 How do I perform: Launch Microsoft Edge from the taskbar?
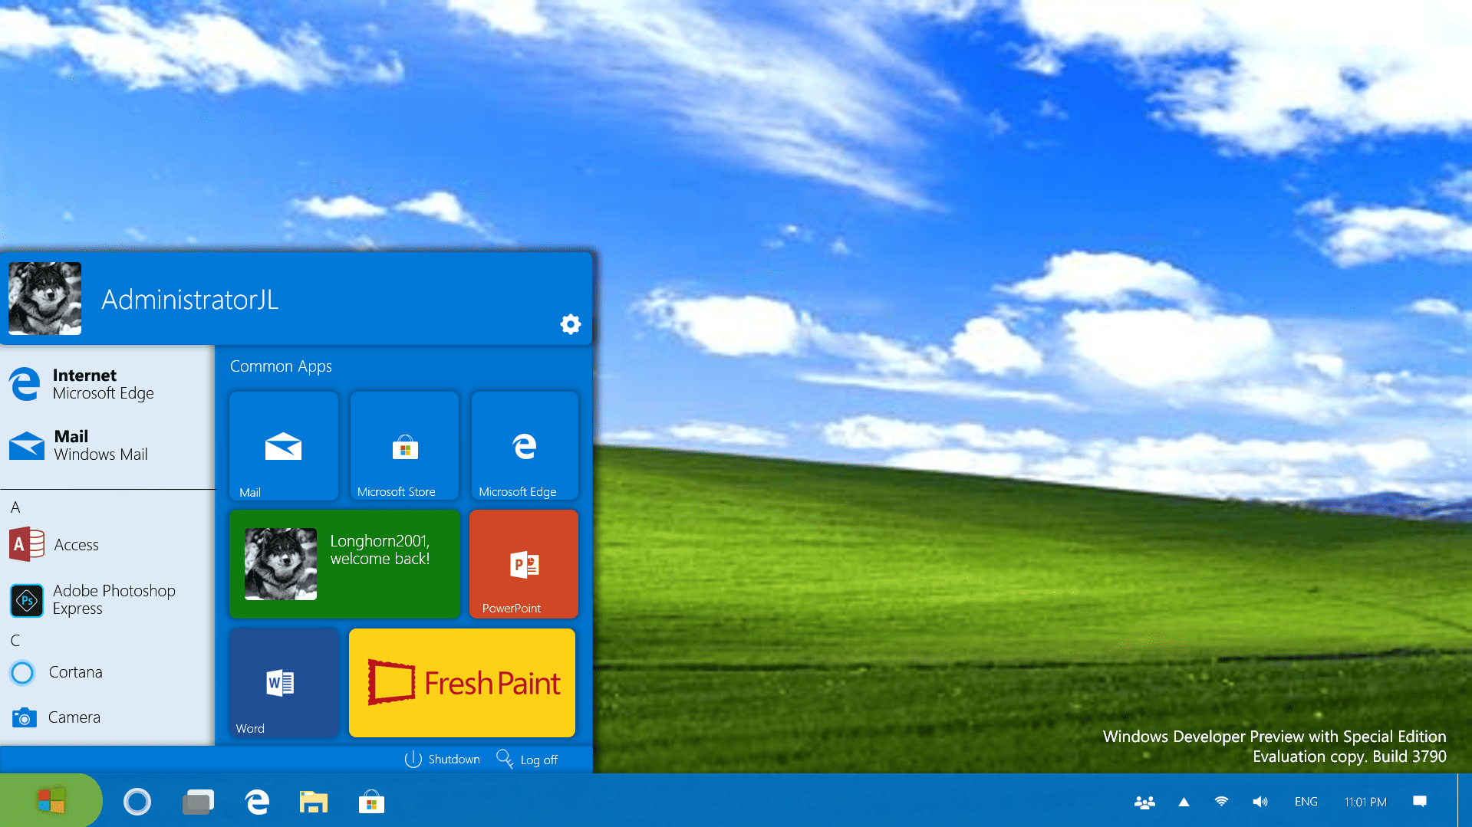(257, 802)
